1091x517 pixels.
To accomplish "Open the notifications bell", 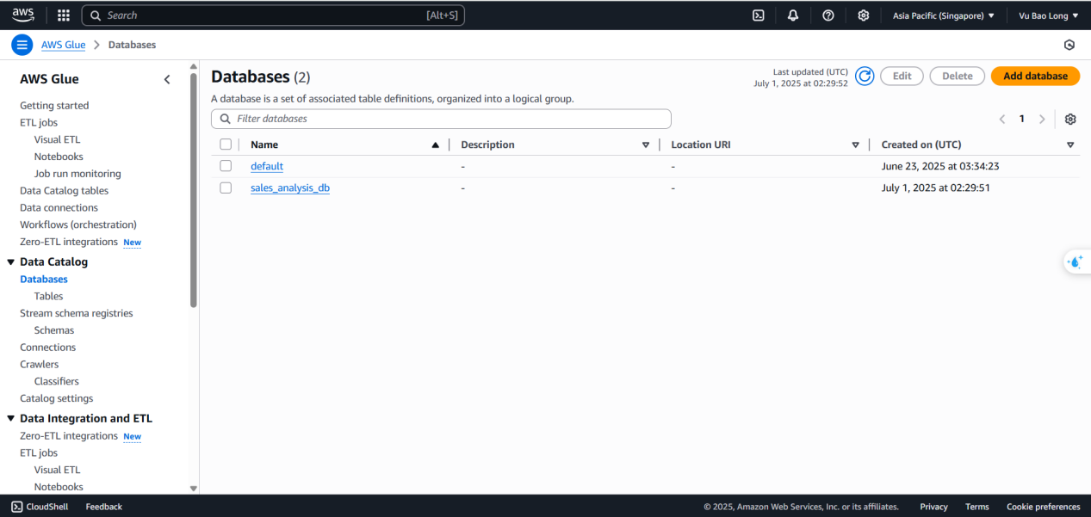I will [793, 15].
